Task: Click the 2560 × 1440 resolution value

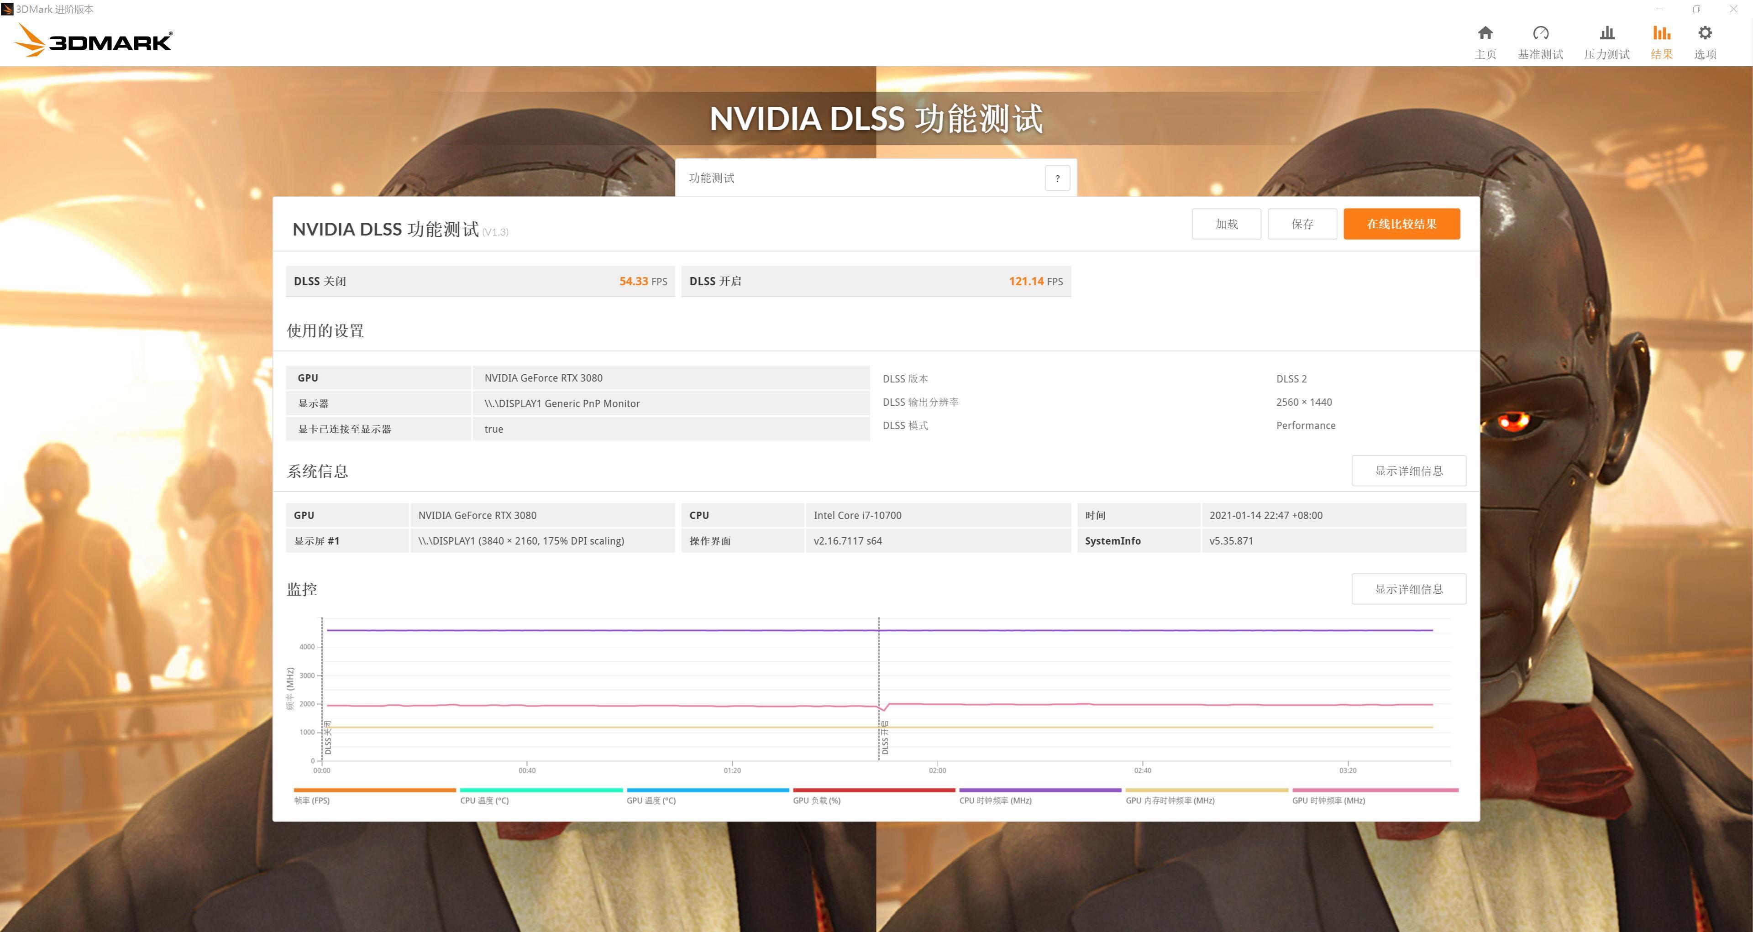Action: click(1304, 402)
